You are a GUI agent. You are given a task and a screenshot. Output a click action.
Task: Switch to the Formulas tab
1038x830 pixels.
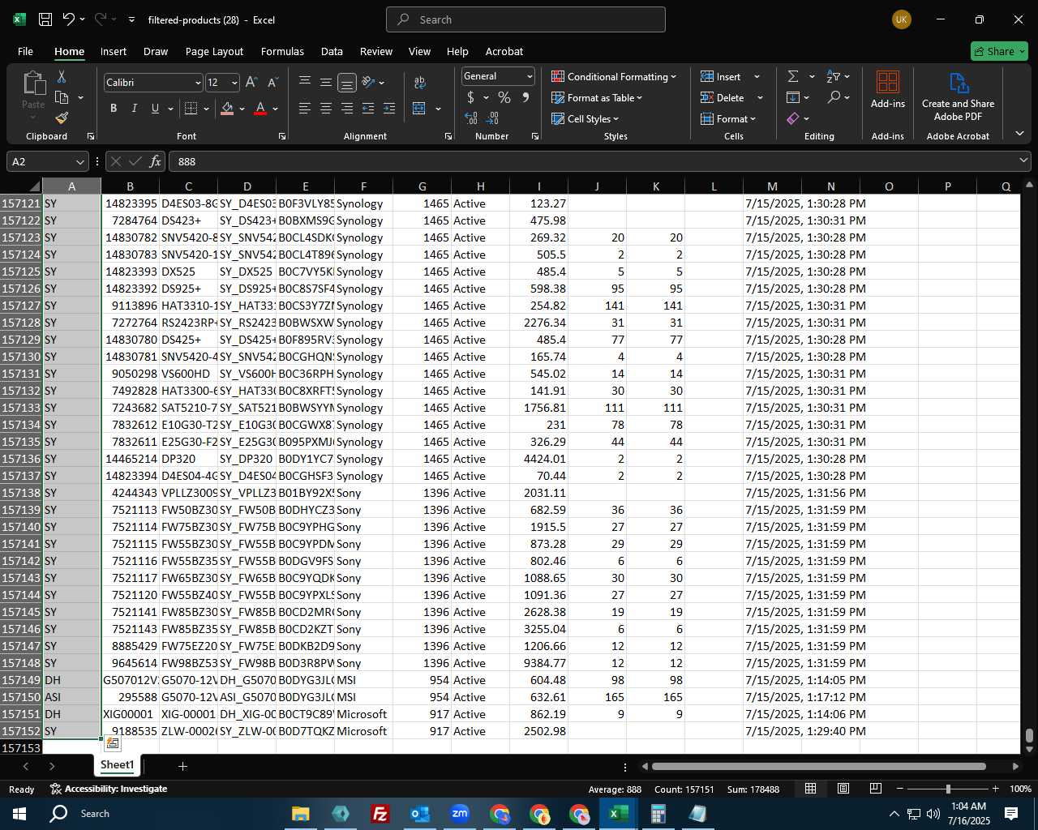pos(282,51)
